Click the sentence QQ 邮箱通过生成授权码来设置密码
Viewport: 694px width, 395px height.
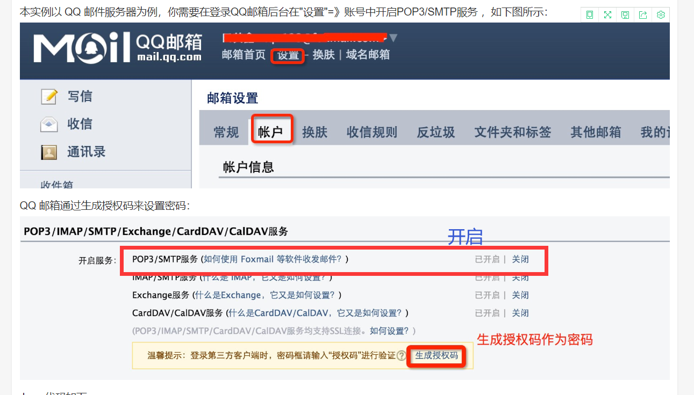tap(105, 206)
